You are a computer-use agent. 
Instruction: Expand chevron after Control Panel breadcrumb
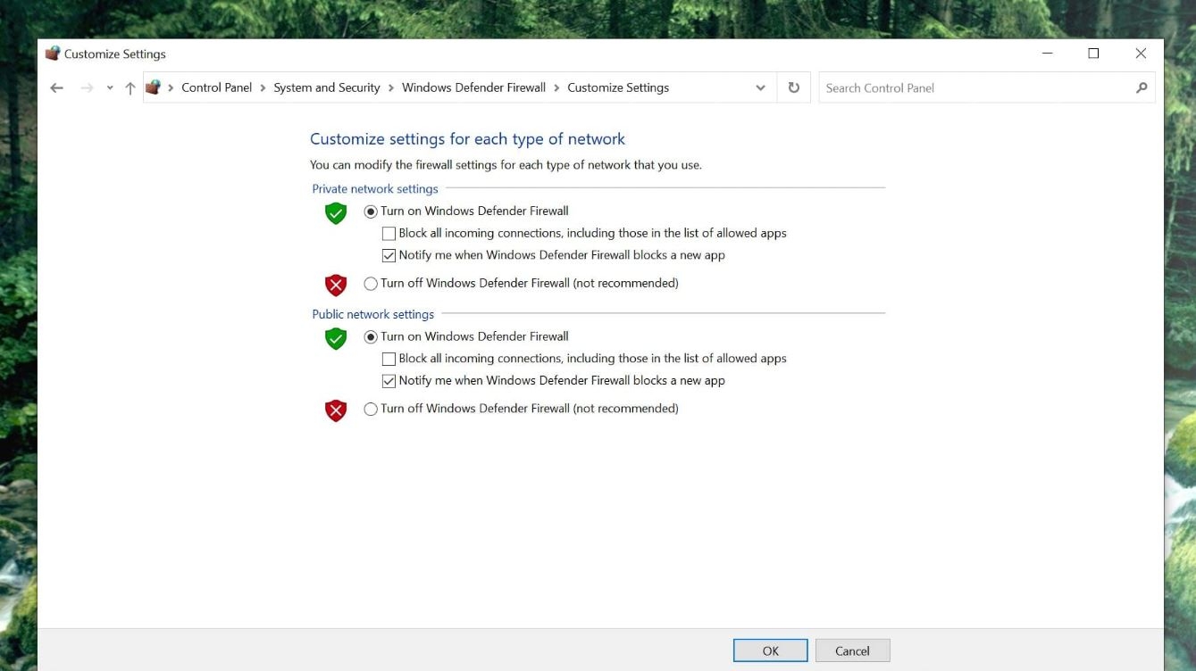pos(263,87)
